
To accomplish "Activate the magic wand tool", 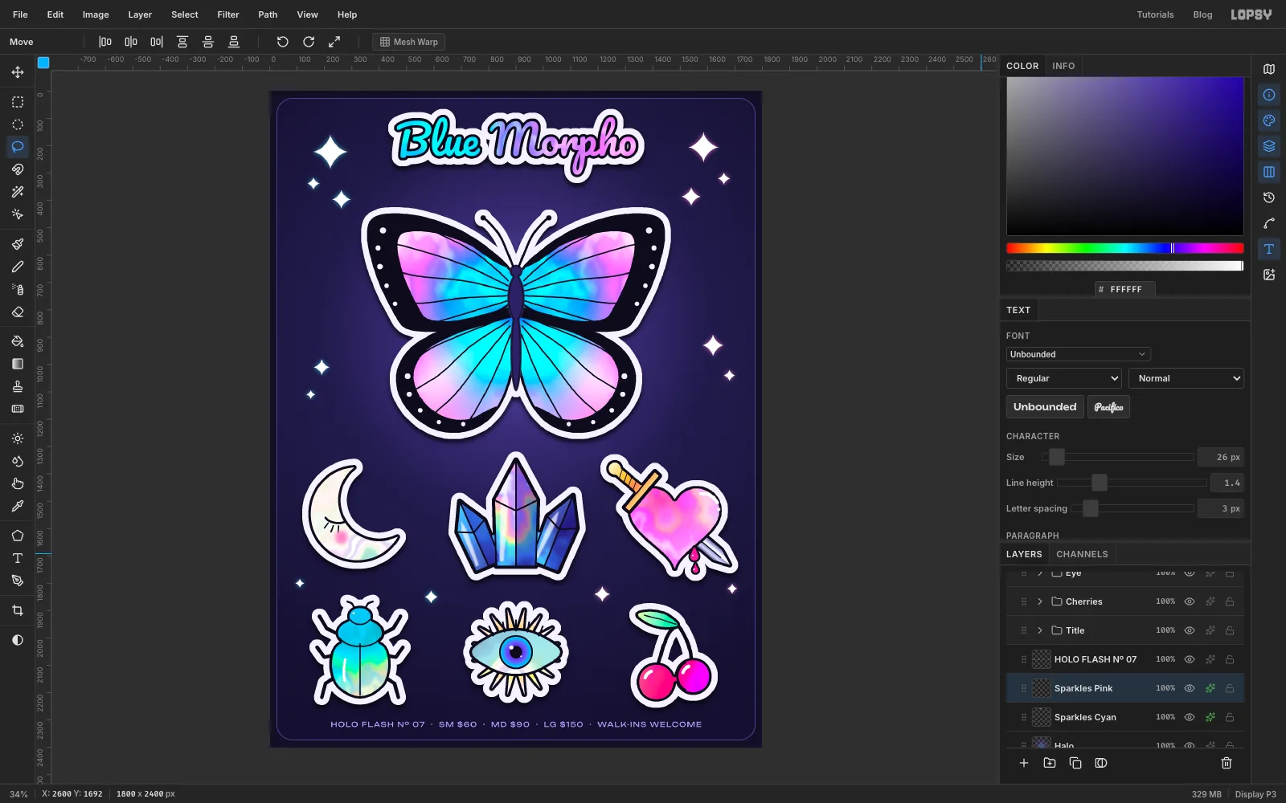I will point(18,192).
